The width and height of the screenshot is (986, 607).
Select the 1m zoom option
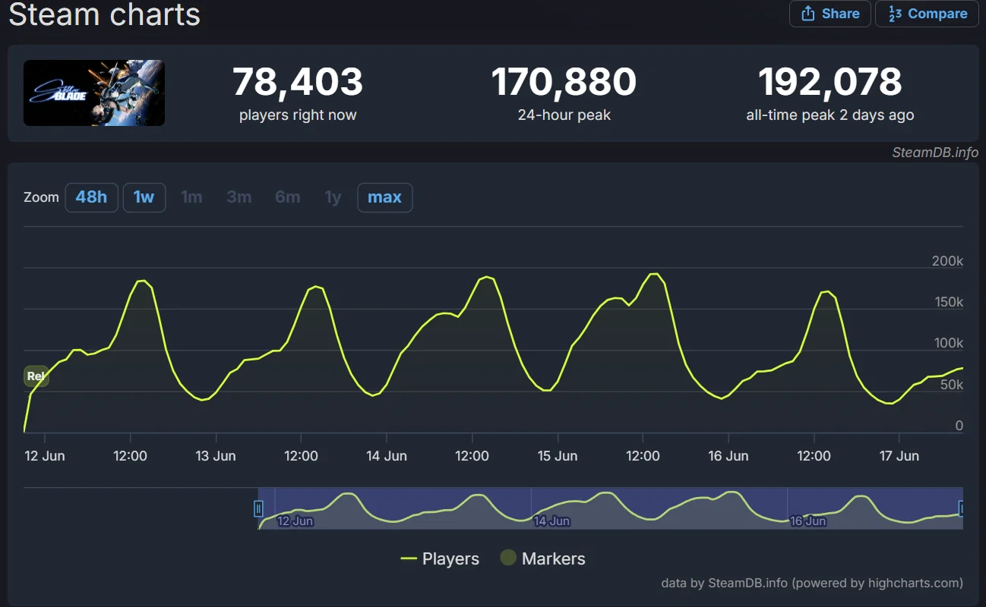coord(191,197)
